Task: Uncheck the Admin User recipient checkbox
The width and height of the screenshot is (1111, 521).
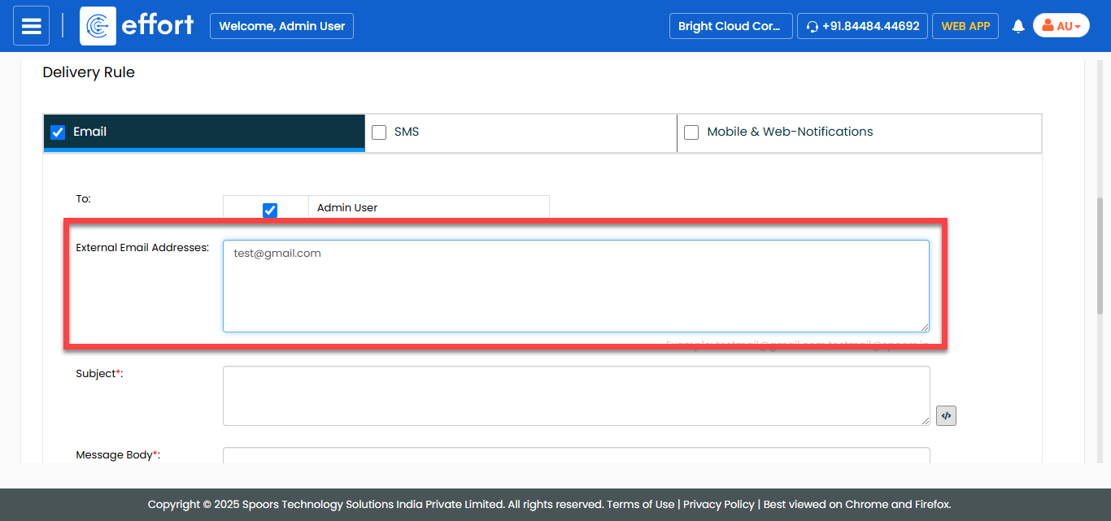Action: [270, 210]
